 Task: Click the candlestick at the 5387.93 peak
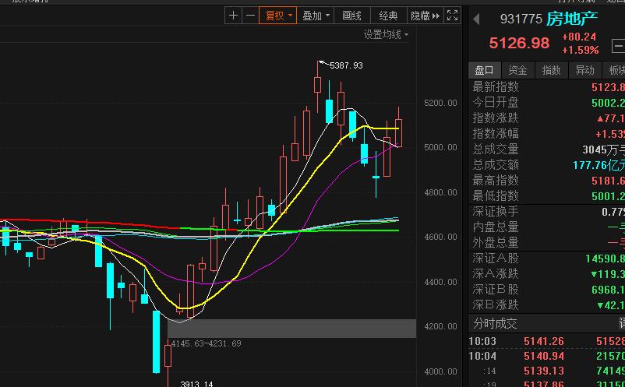tap(318, 85)
